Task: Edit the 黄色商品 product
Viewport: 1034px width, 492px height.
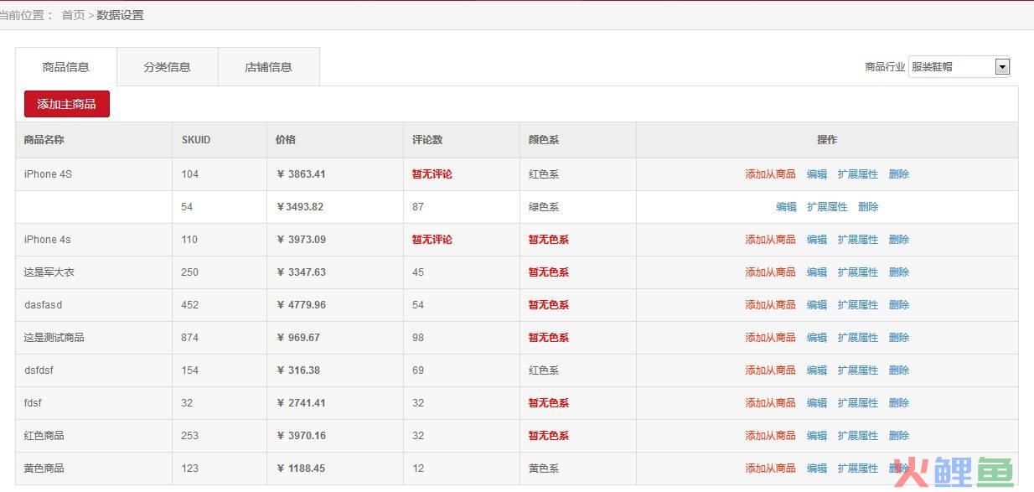Action: coord(817,469)
